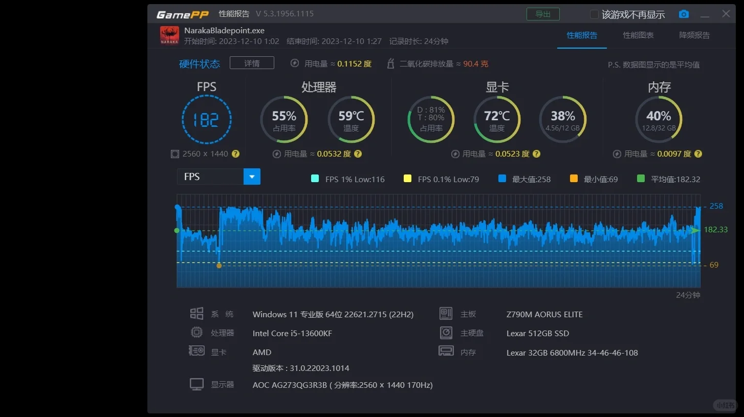Viewport: 744px width, 417px height.
Task: Click the power icon beside total 用电量 0.1152
Action: 295,63
